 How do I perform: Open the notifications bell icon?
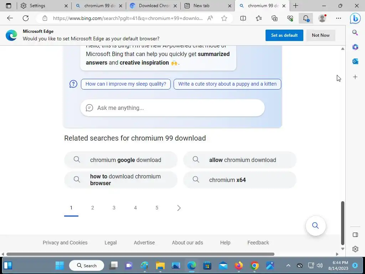[x=305, y=18]
